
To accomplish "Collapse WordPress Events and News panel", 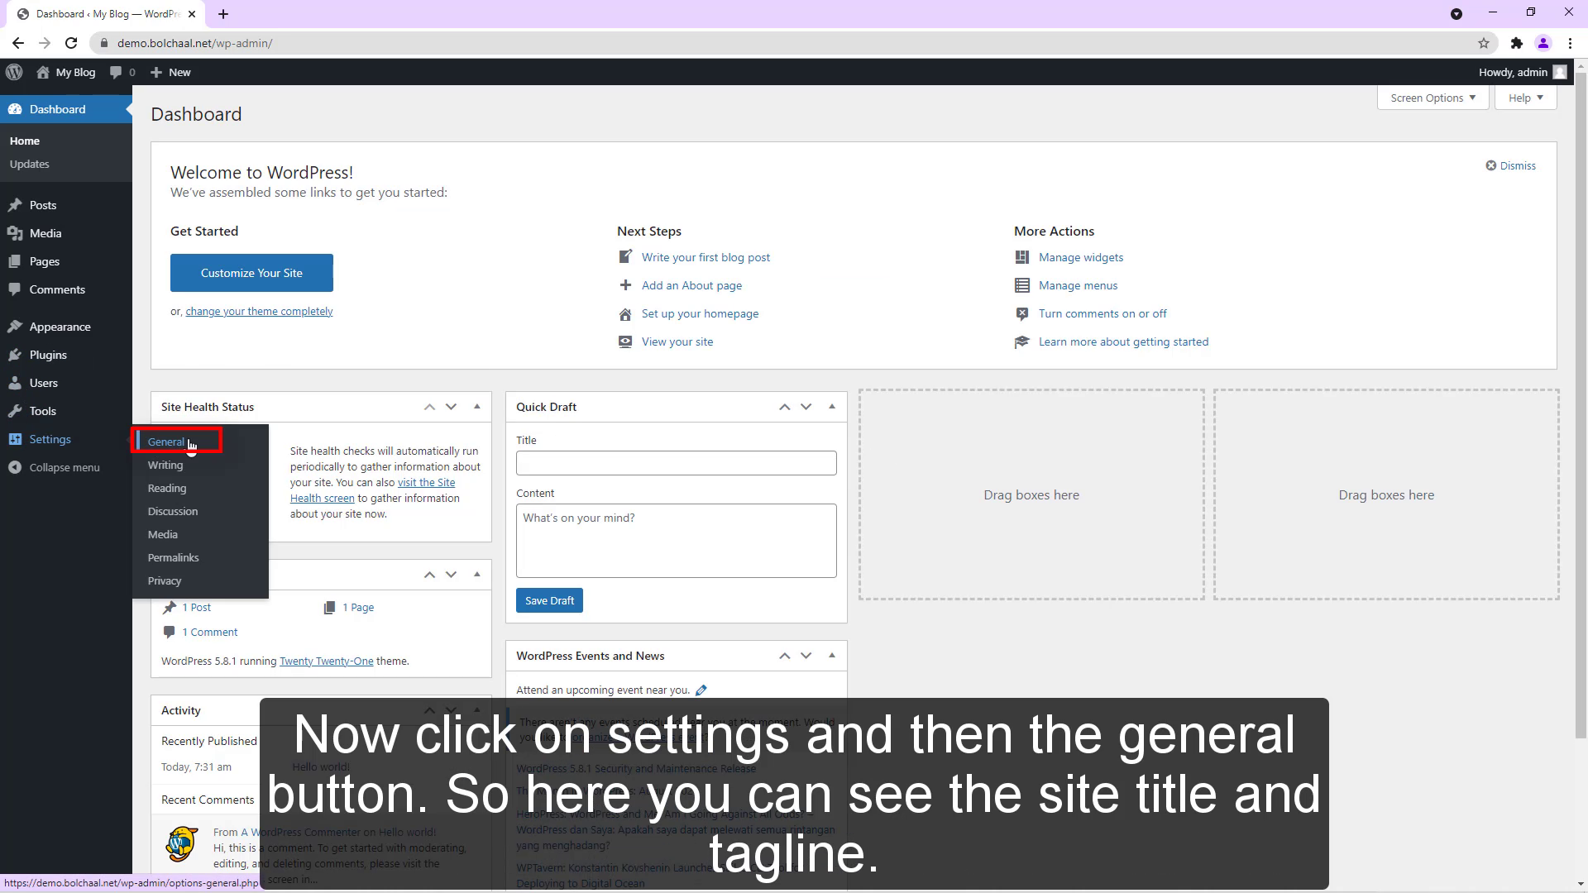I will point(832,656).
